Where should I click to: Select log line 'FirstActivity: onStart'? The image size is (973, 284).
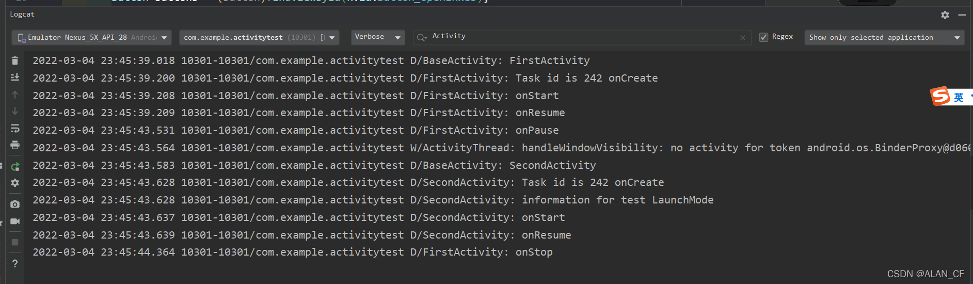point(296,96)
